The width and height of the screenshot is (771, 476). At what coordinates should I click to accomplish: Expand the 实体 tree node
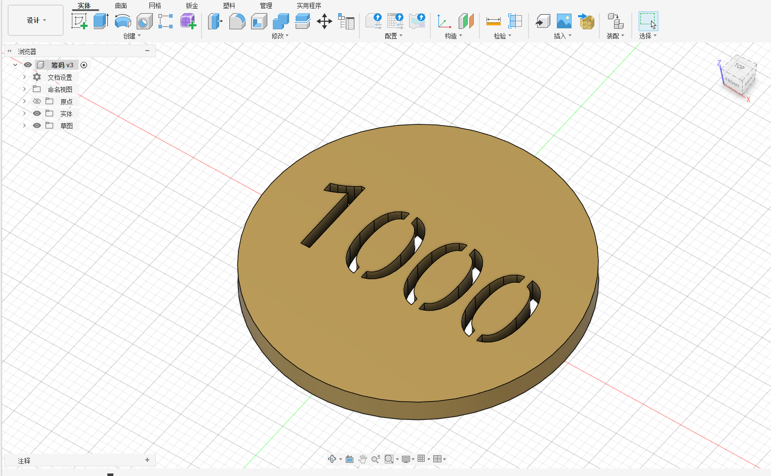coord(24,113)
